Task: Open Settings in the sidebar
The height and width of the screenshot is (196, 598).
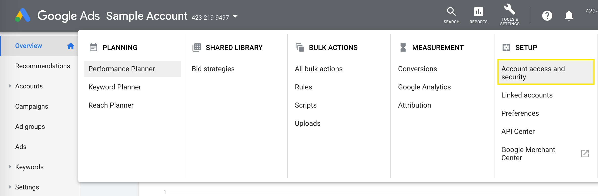Action: coord(27,187)
